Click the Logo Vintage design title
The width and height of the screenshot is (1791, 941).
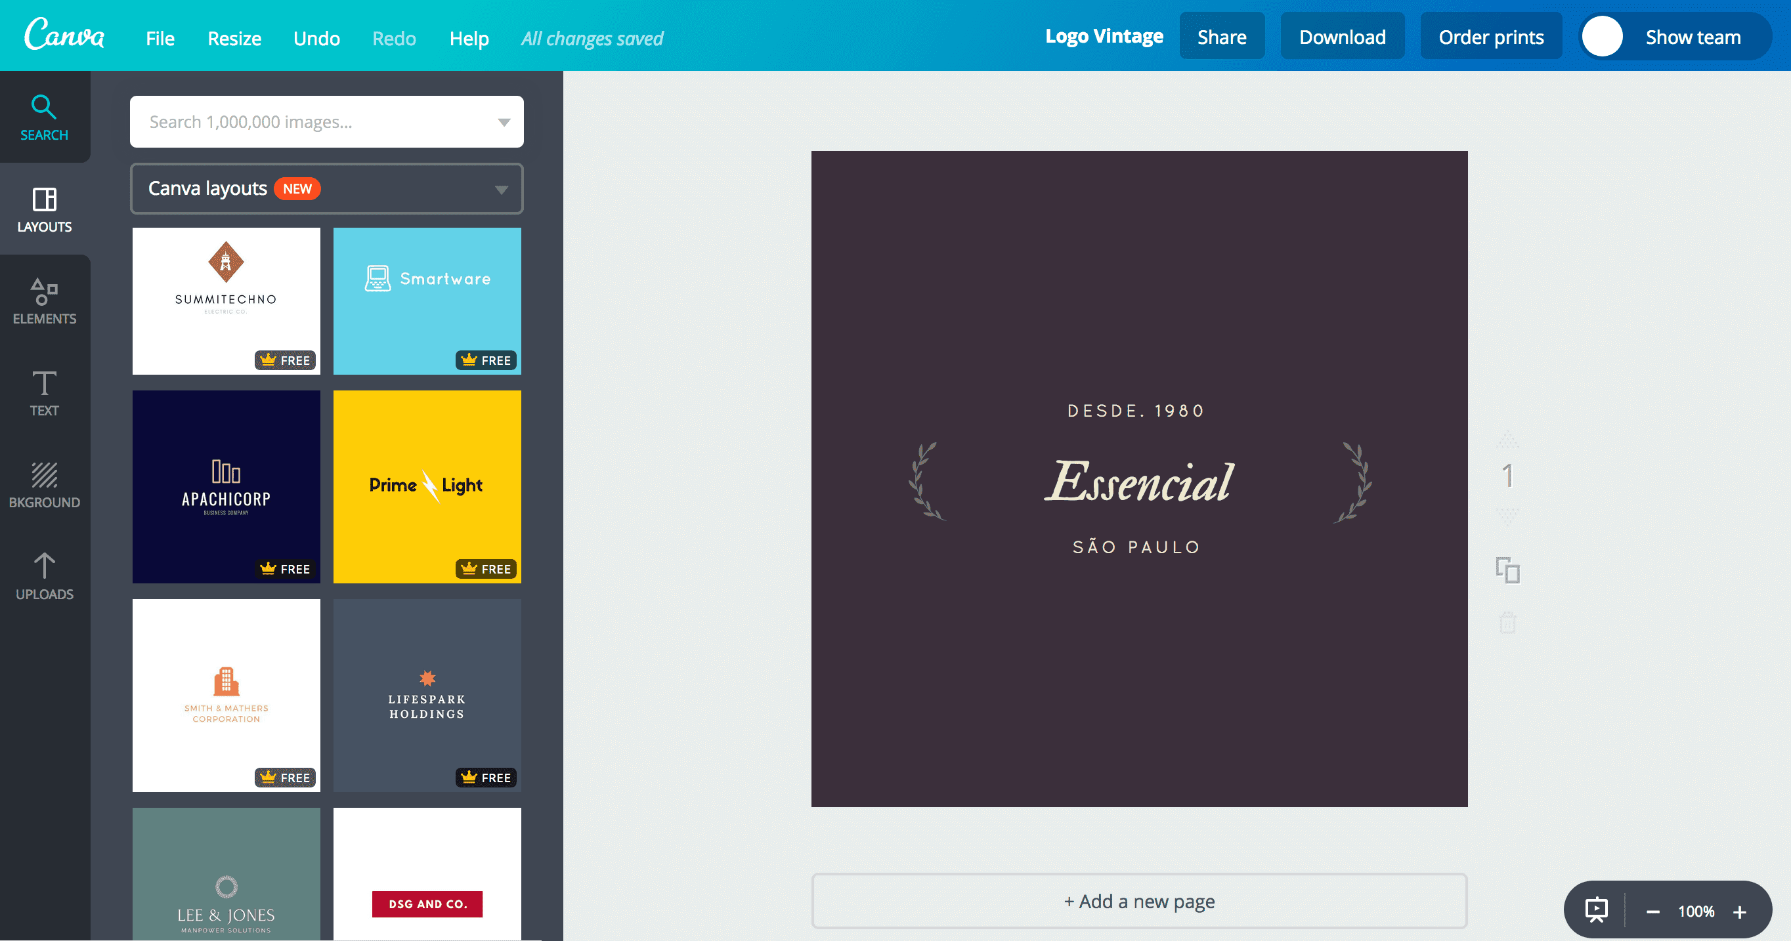click(x=1104, y=36)
